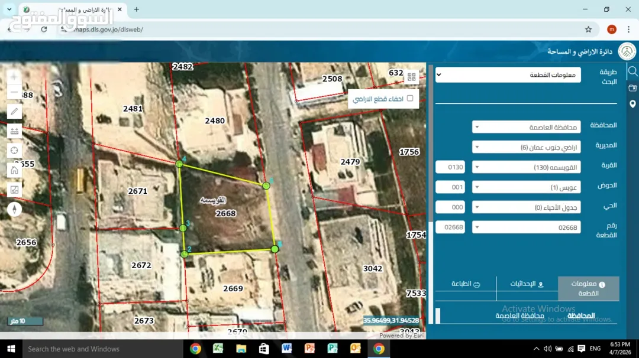Open the المحافظة governorate dropdown
This screenshot has width=639, height=358.
coord(527,127)
